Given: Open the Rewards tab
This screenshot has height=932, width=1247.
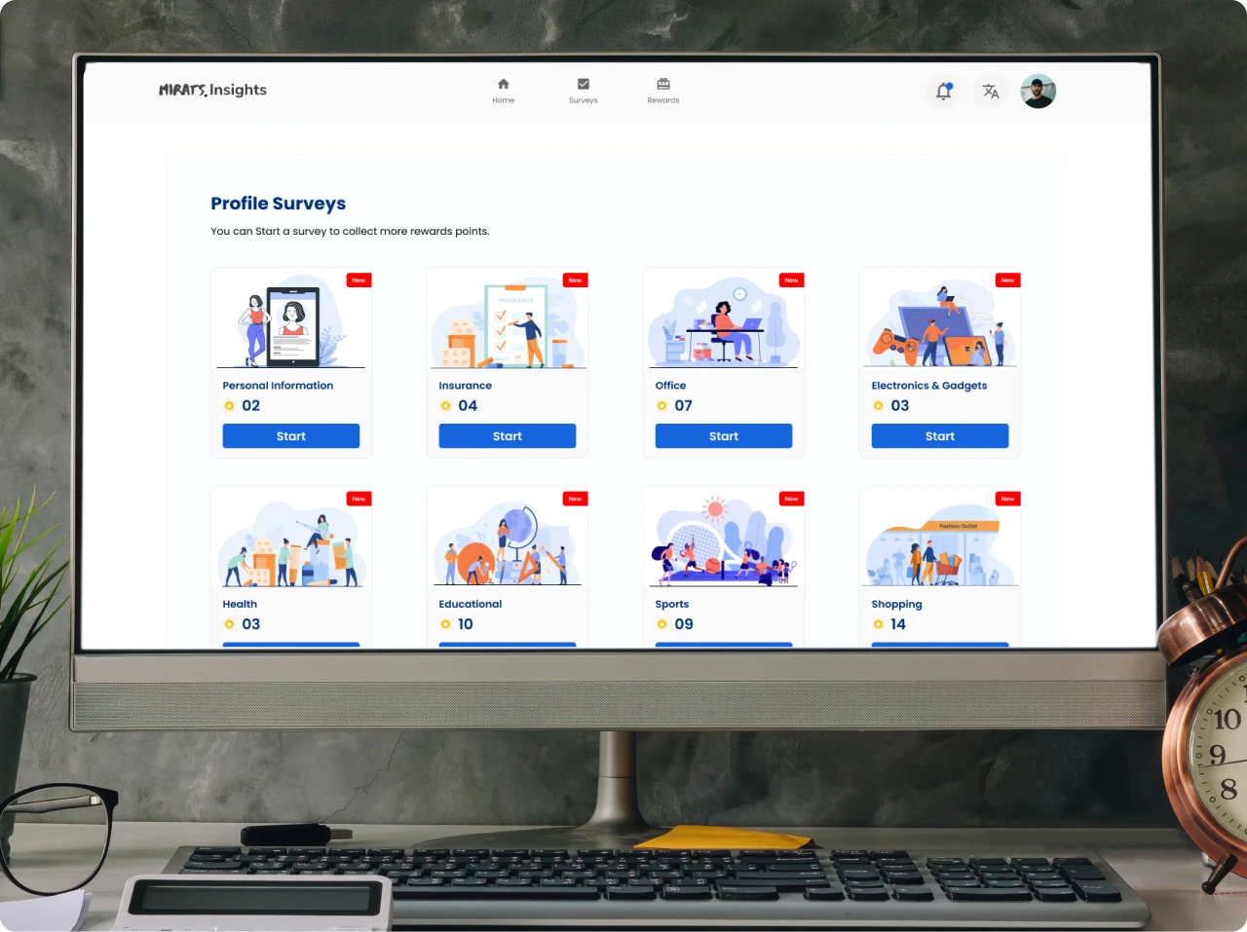Looking at the screenshot, I should pos(663,91).
